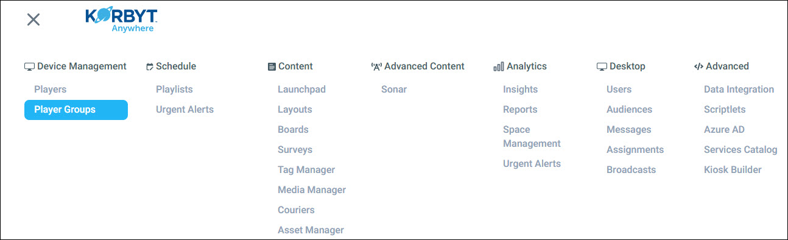Open Sonar under Advanced Content
The height and width of the screenshot is (240, 788).
pos(394,90)
